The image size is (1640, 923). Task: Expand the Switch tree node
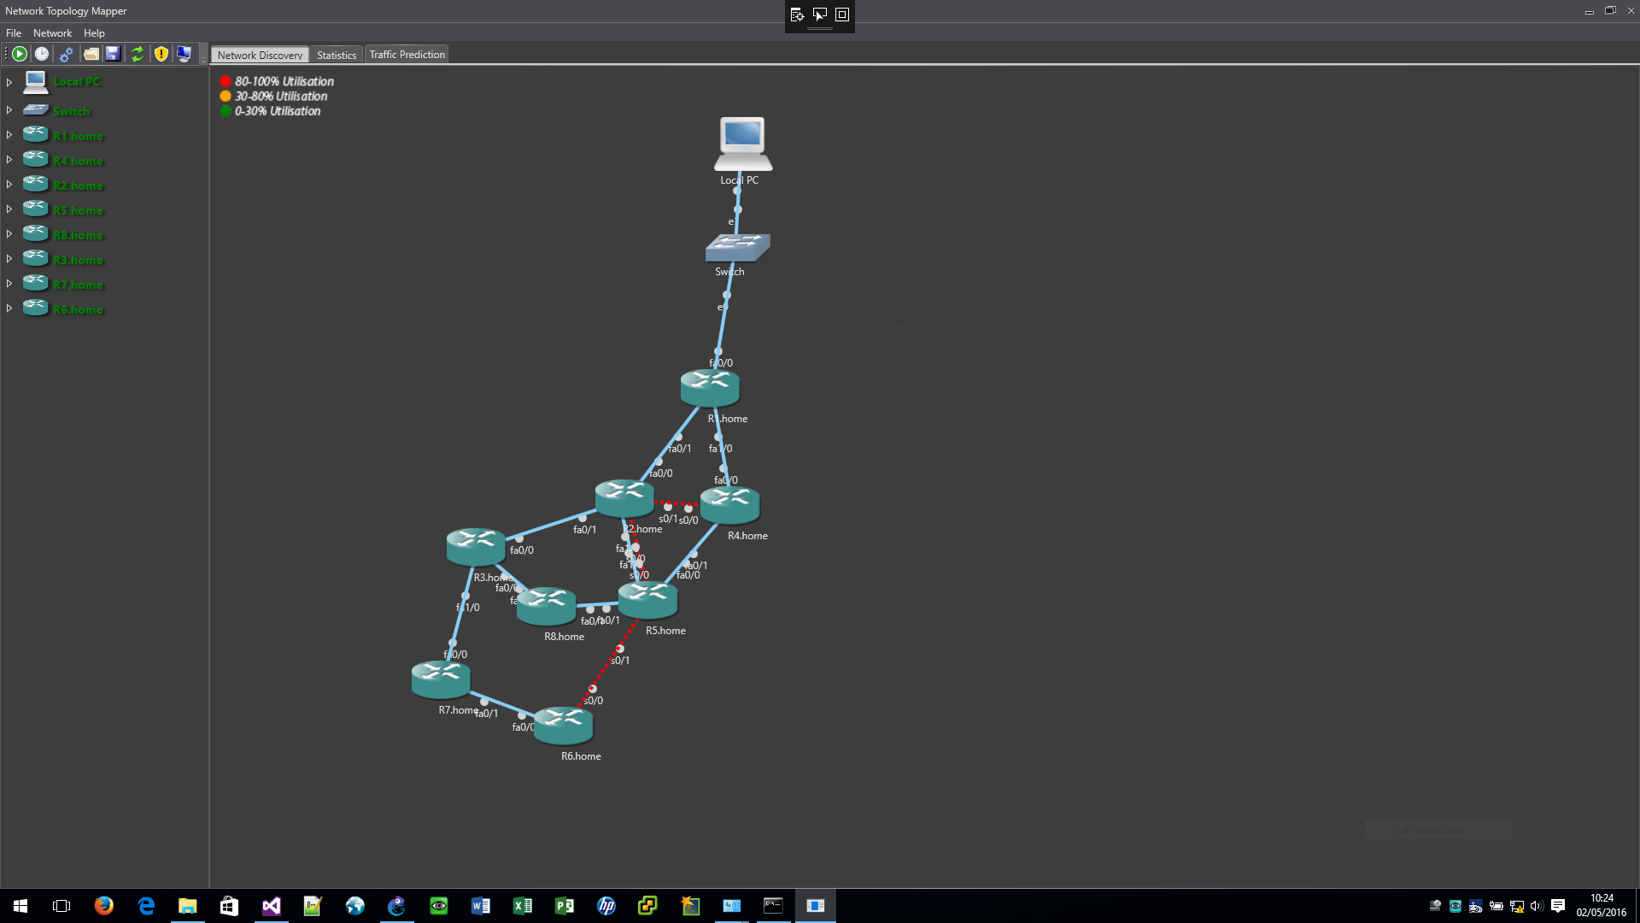point(9,110)
